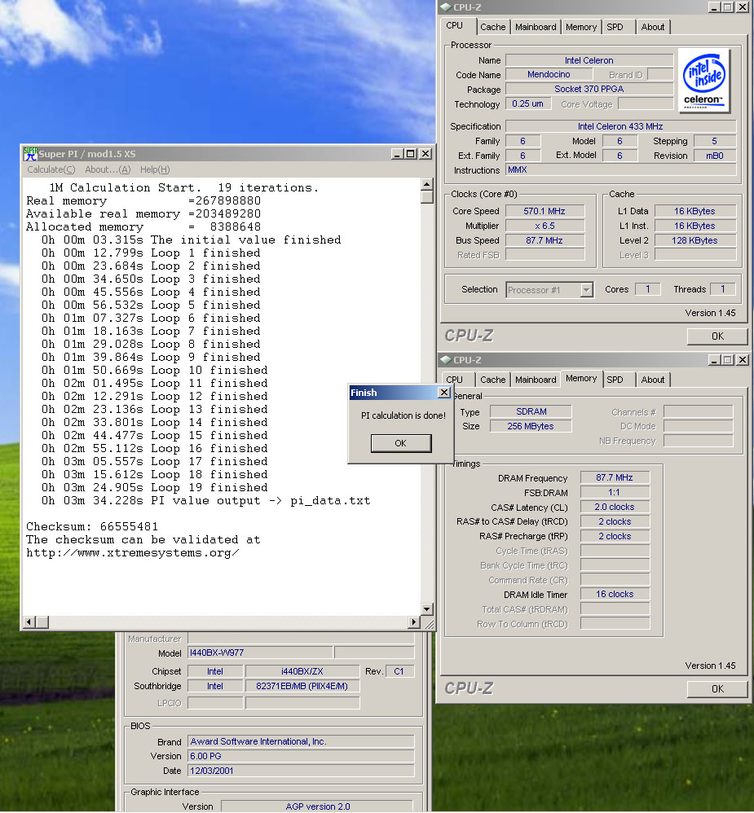Screen dimensions: 754x813
Task: Open the About menu in Super PI
Action: [x=108, y=169]
